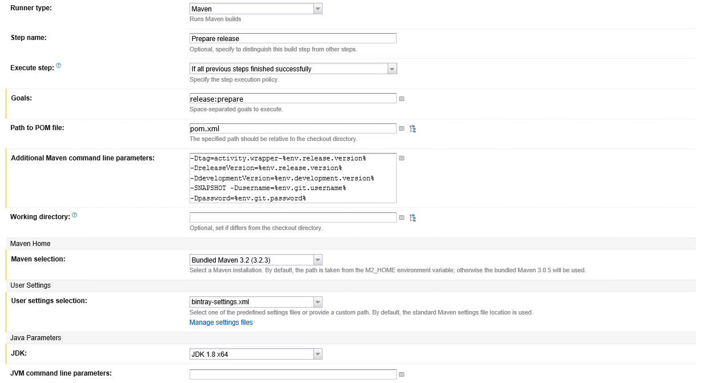Click parameter insert icon beside POM path field
This screenshot has width=701, height=383.
coord(401,129)
